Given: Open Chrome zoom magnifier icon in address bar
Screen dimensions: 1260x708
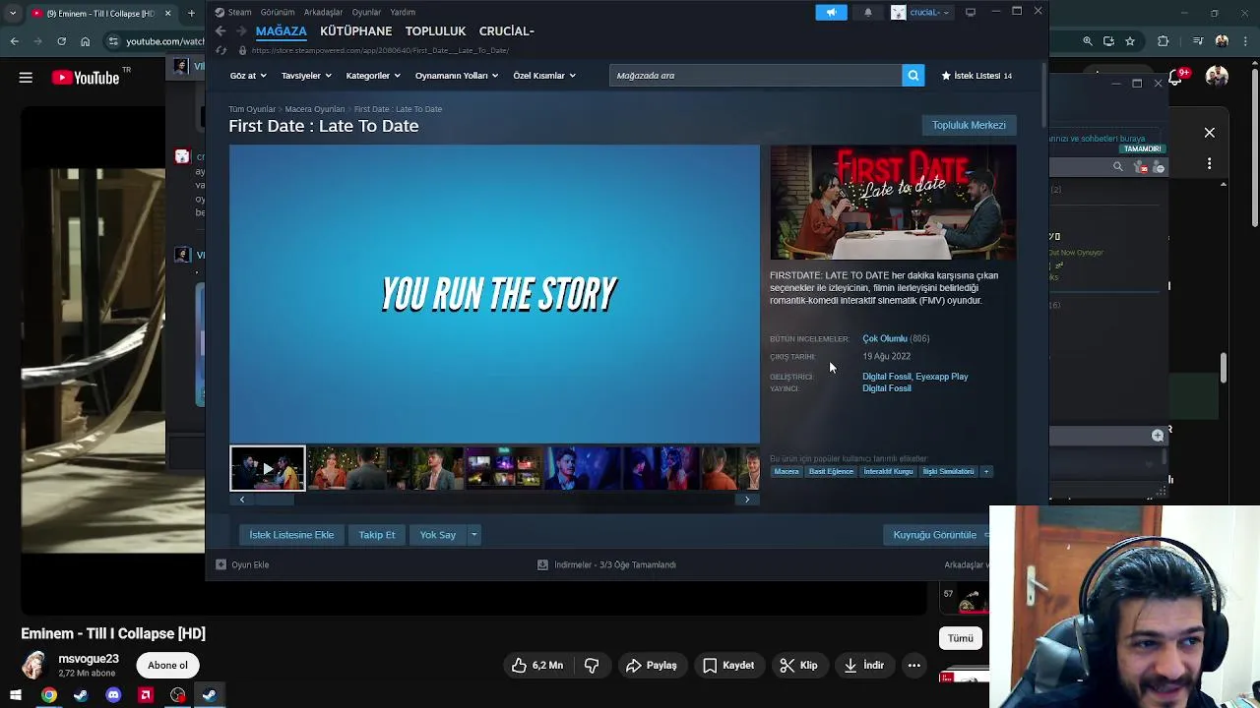Looking at the screenshot, I should point(1088,41).
